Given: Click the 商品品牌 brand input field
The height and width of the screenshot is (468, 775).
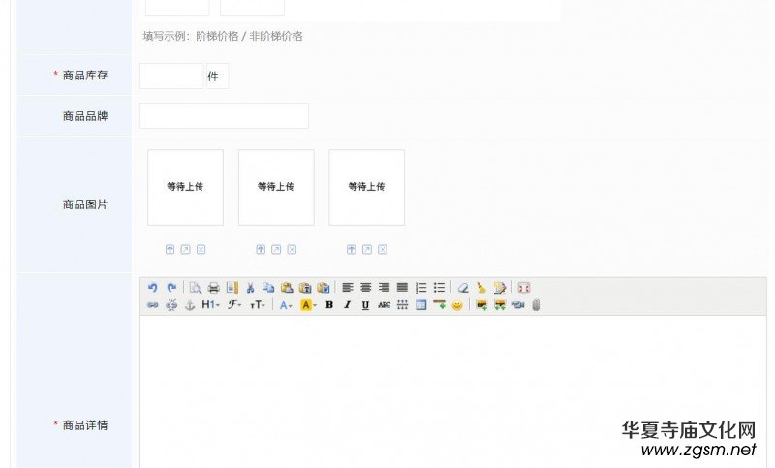Looking at the screenshot, I should (x=224, y=116).
